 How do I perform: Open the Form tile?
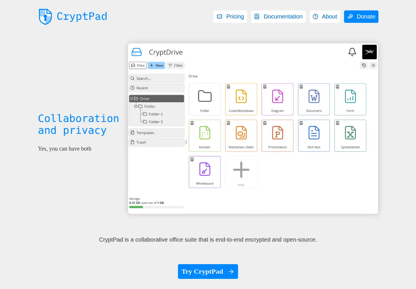pyautogui.click(x=350, y=99)
